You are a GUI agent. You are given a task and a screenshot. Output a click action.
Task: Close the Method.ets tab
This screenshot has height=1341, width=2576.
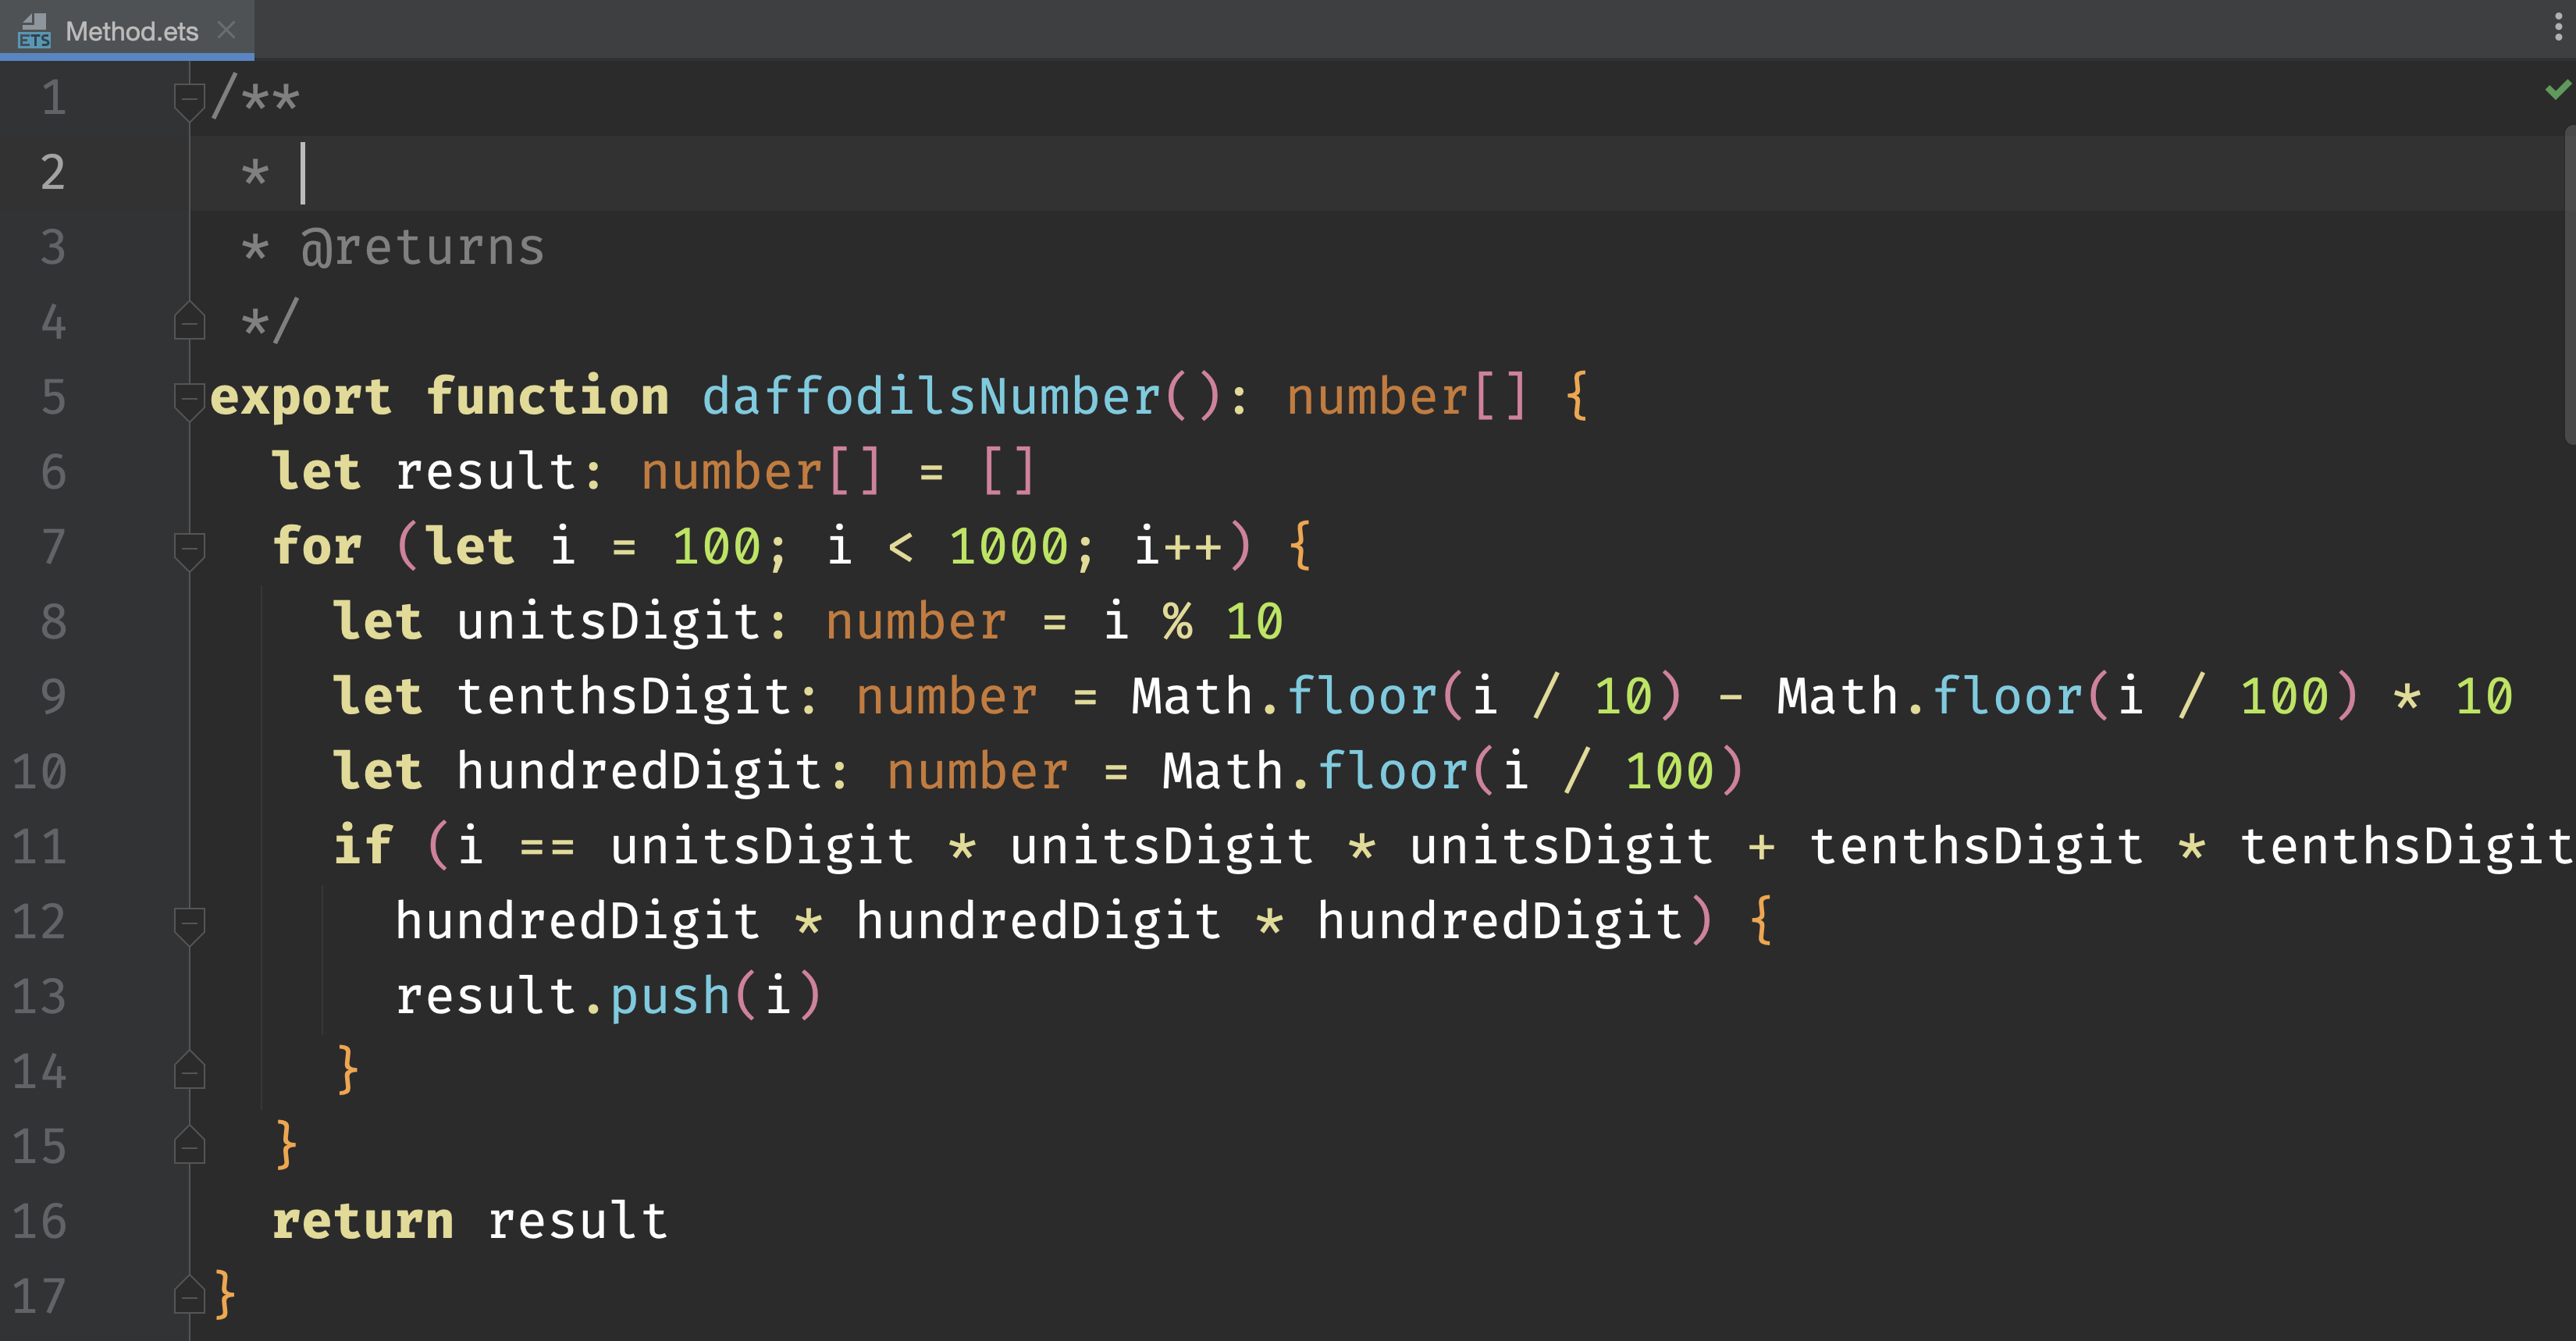point(227,30)
